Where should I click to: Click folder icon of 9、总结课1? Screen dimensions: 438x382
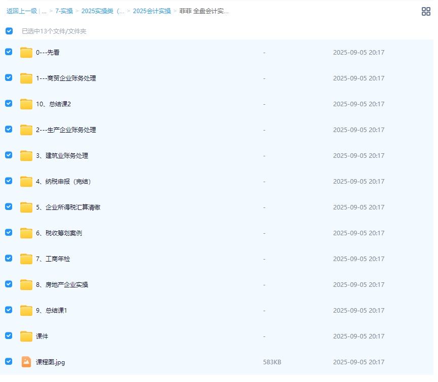[26, 311]
